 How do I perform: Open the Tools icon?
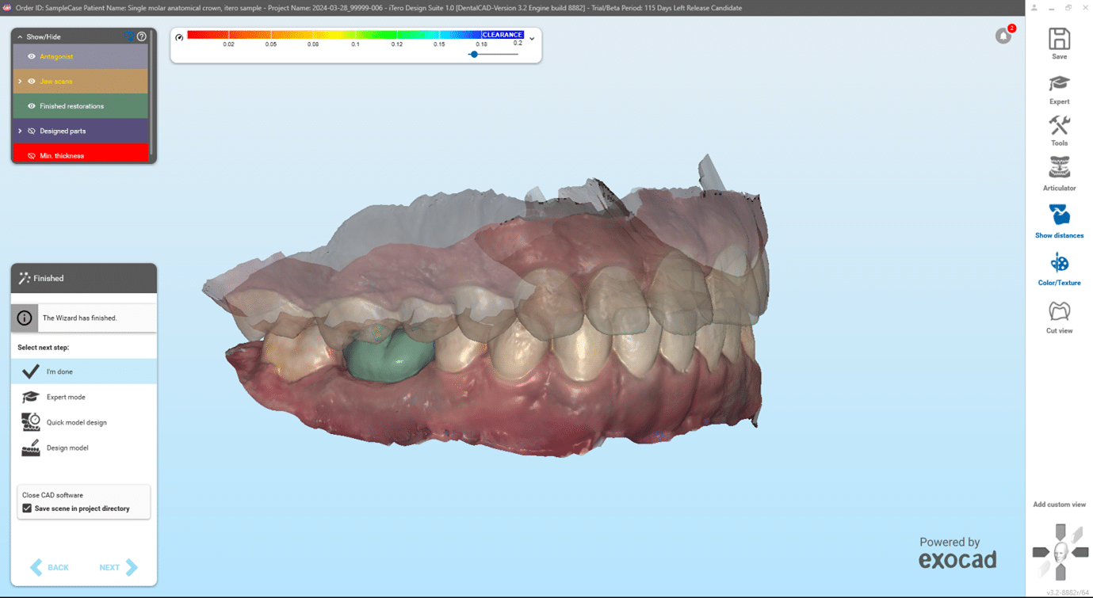(x=1059, y=126)
